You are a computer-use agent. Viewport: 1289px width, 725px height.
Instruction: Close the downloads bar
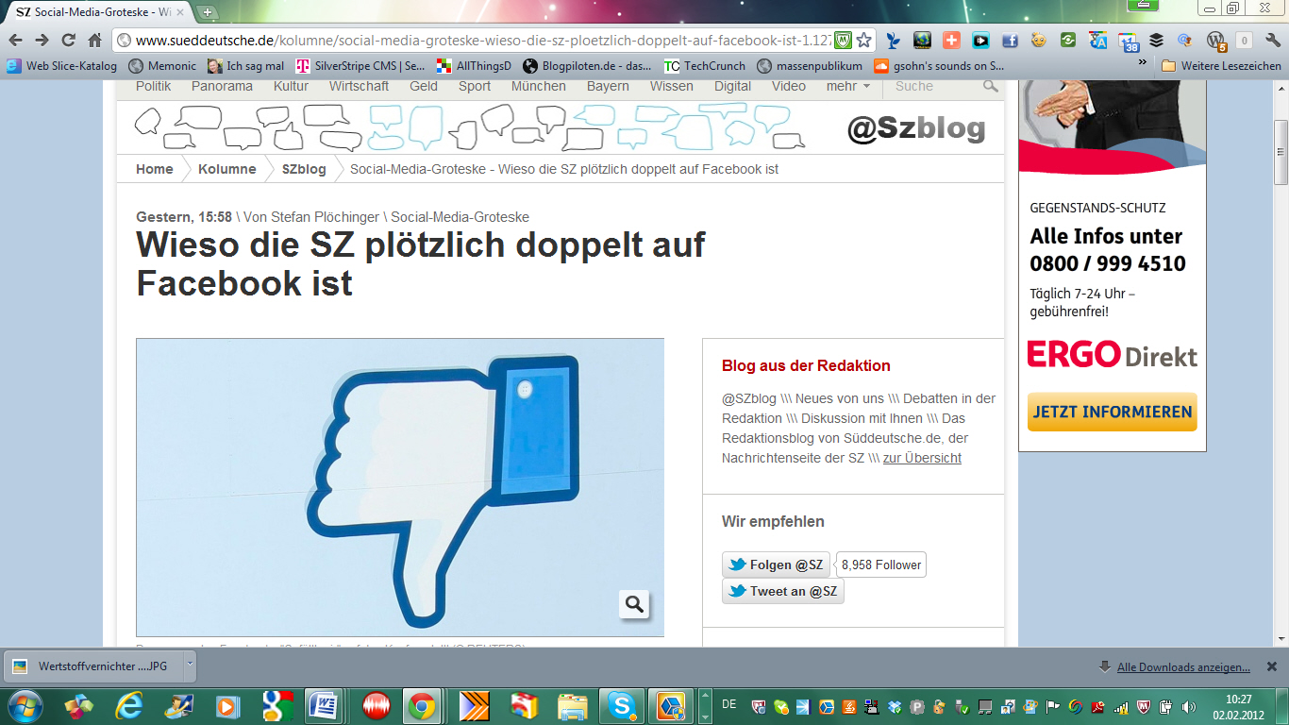click(x=1271, y=666)
